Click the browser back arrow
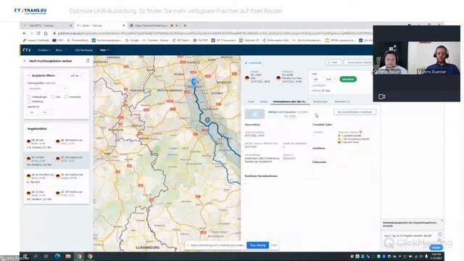 click(24, 33)
